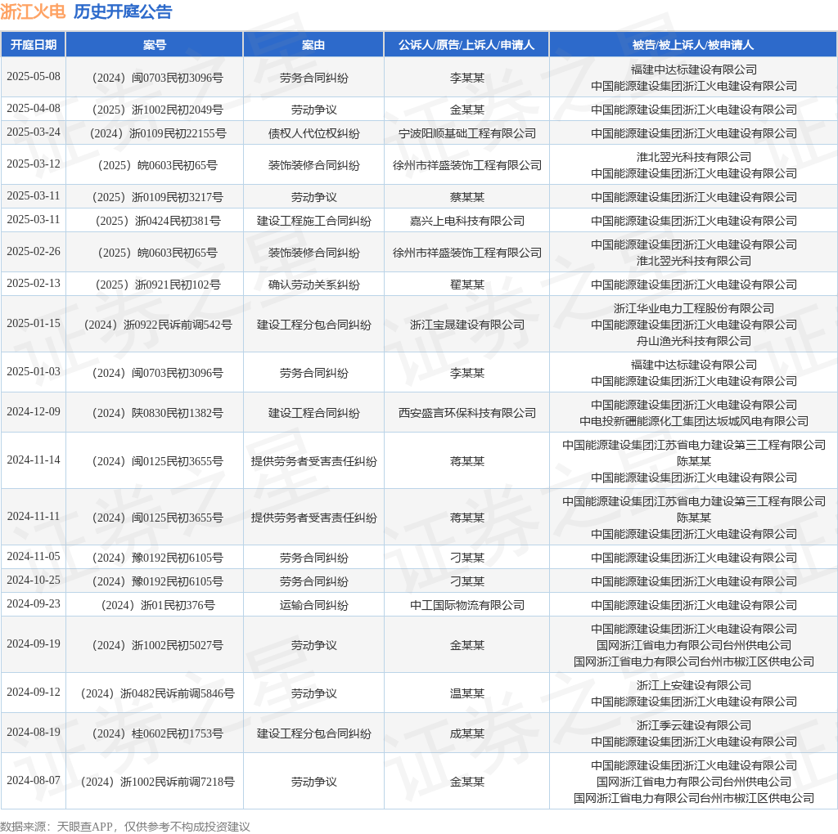The height and width of the screenshot is (834, 838).
Task: Click plaintiff 中工国际物流有限公司
Action: pyautogui.click(x=467, y=606)
